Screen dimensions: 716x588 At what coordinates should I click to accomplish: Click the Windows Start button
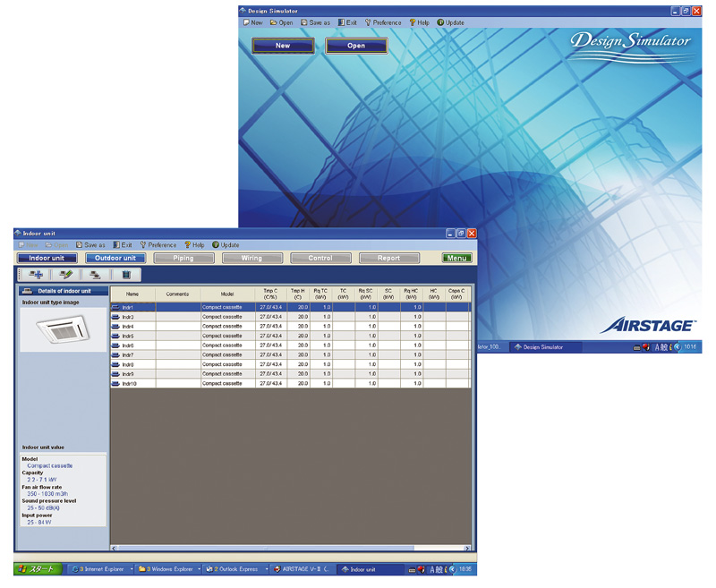click(38, 569)
